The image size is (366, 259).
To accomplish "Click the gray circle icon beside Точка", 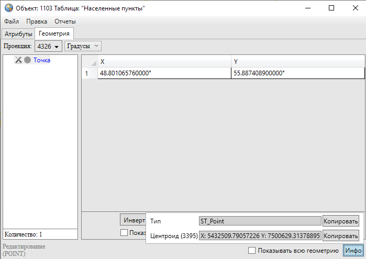I will click(27, 60).
